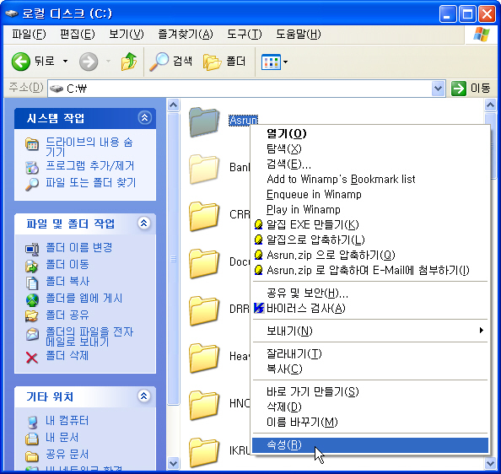Click 폴더를 웹에 게시 link
The width and height of the screenshot is (501, 474).
tap(84, 299)
